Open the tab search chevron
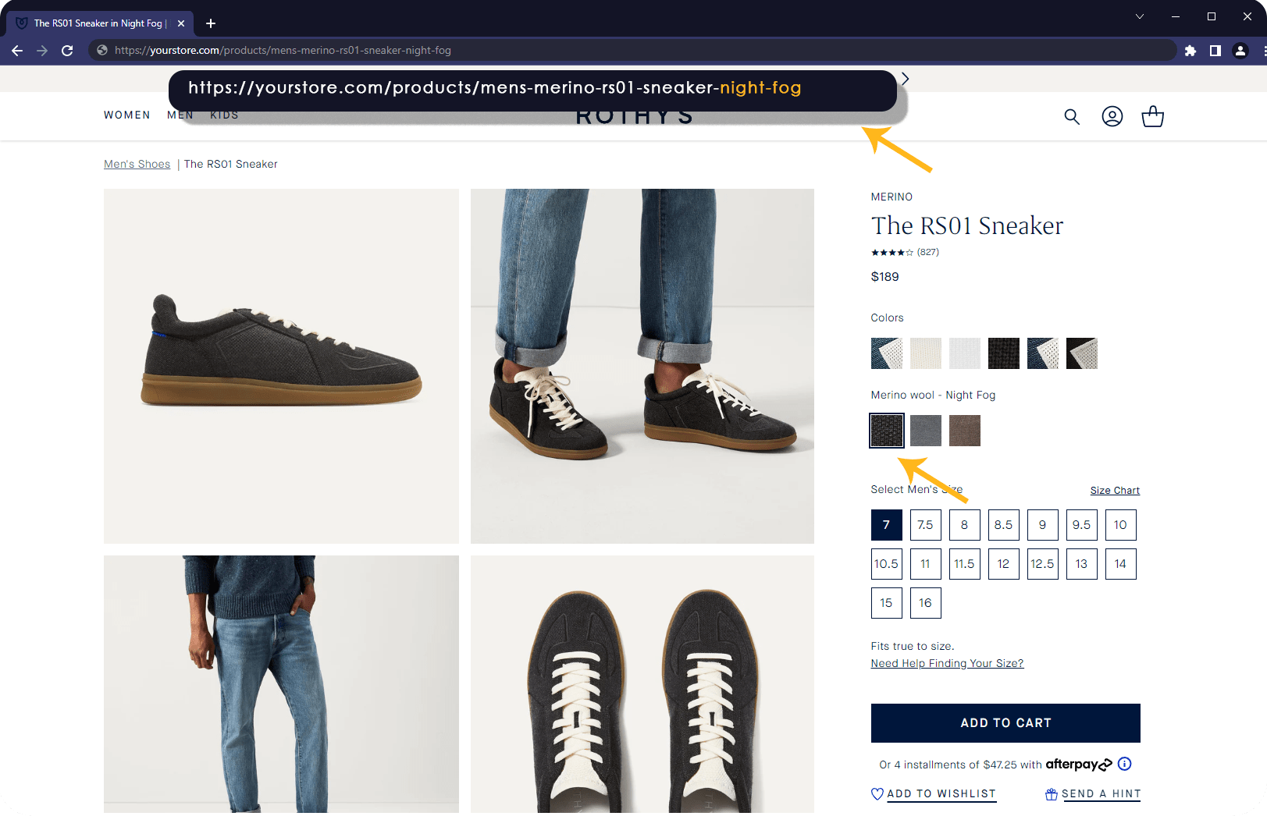 (x=1140, y=16)
